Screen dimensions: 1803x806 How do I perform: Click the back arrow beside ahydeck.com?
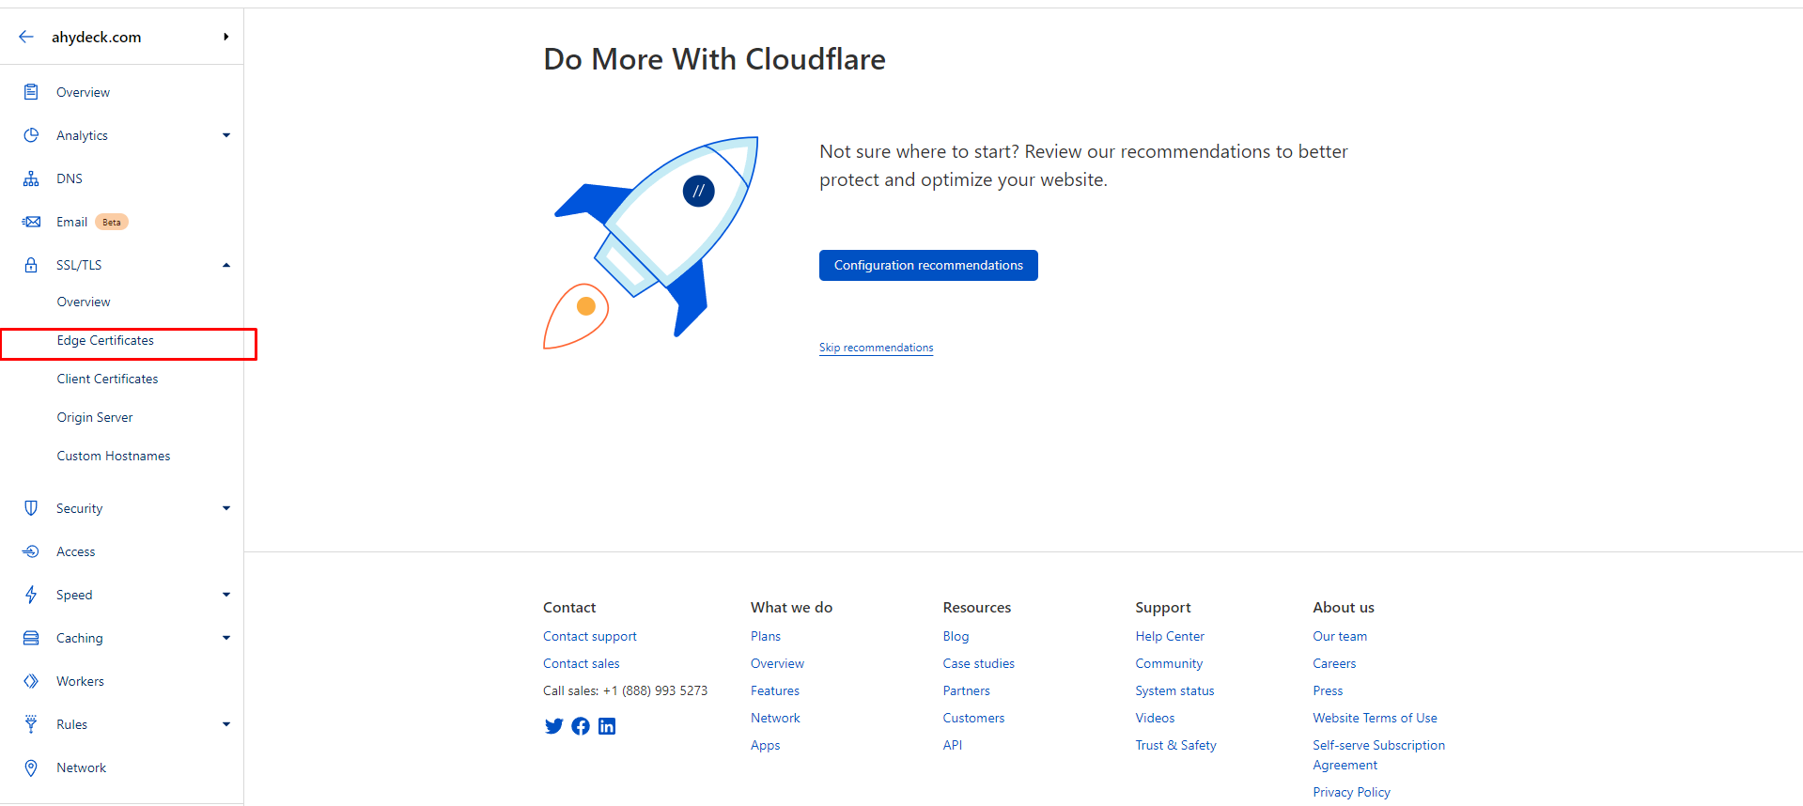tap(26, 37)
